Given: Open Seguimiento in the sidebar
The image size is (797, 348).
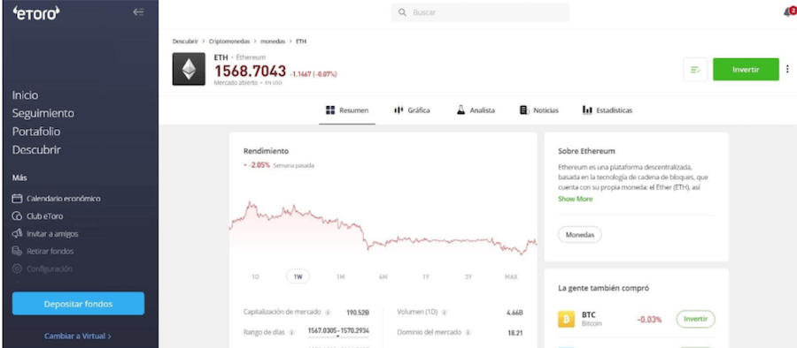Looking at the screenshot, I should point(43,114).
